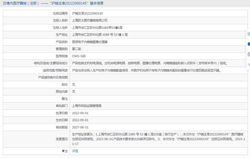Image resolution: width=250 pixels, height=158 pixels.
Task: Select expiry date 2027-08-31
Action: (x=80, y=127)
